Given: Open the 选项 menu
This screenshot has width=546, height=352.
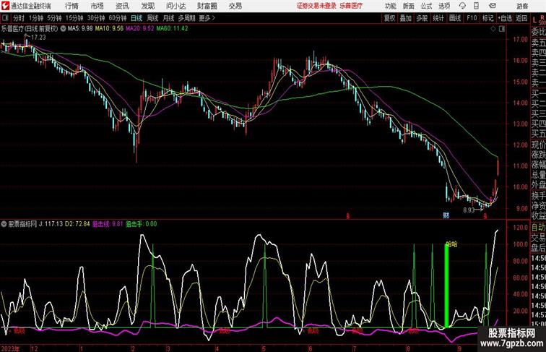Looking at the screenshot, I should point(444,6).
